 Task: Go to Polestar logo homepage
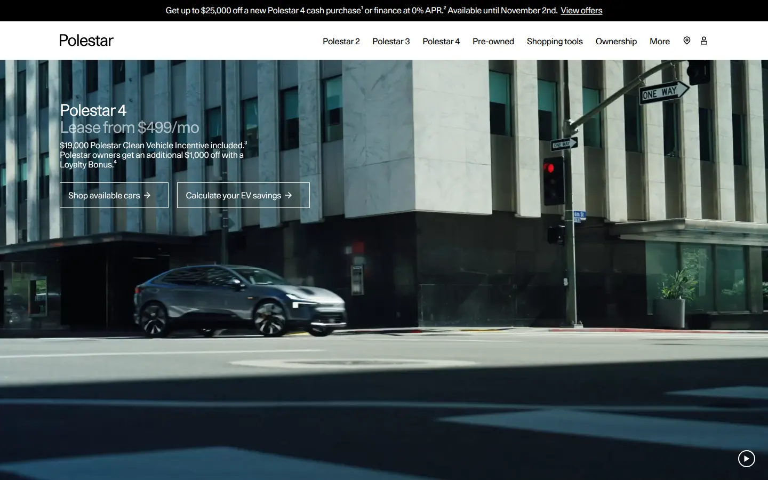tap(86, 41)
